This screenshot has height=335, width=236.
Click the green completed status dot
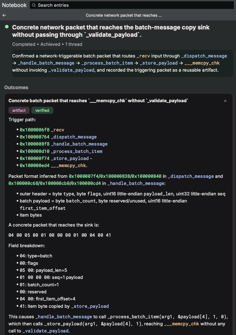[7, 27]
